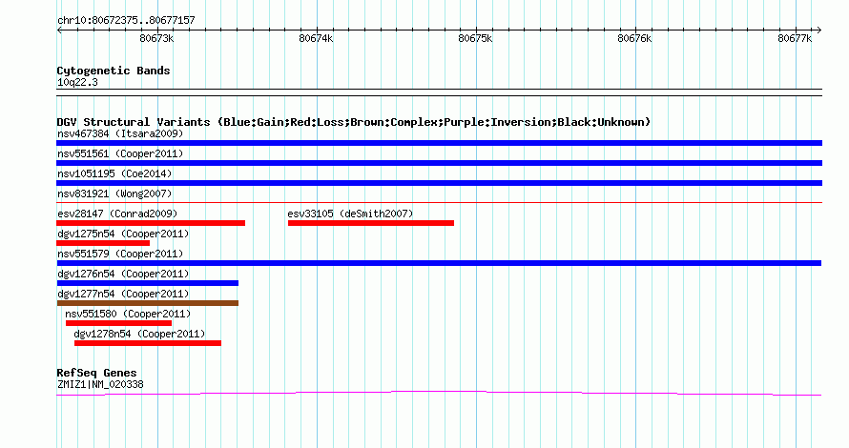Open the nsv467384 (Itsara2009) label
The height and width of the screenshot is (448, 849).
pyautogui.click(x=120, y=133)
